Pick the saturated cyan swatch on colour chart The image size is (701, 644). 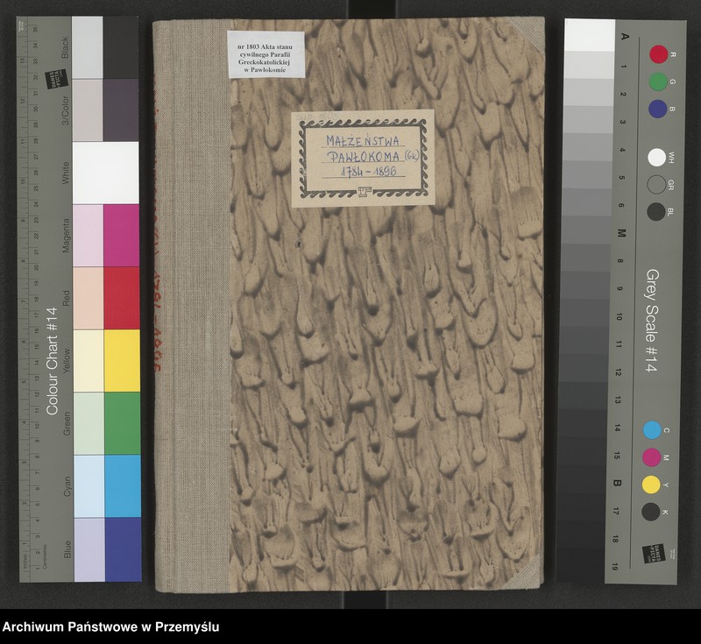point(122,485)
